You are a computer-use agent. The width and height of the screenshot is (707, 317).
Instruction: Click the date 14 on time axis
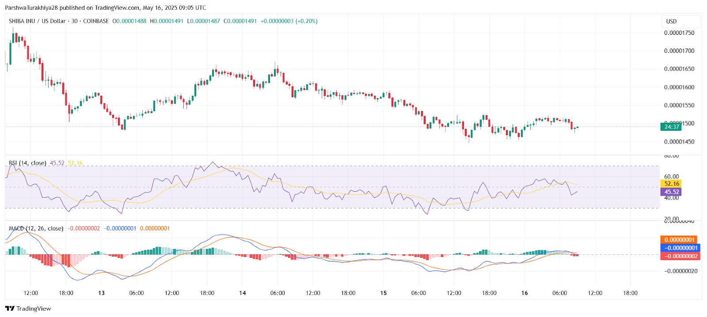tap(242, 293)
